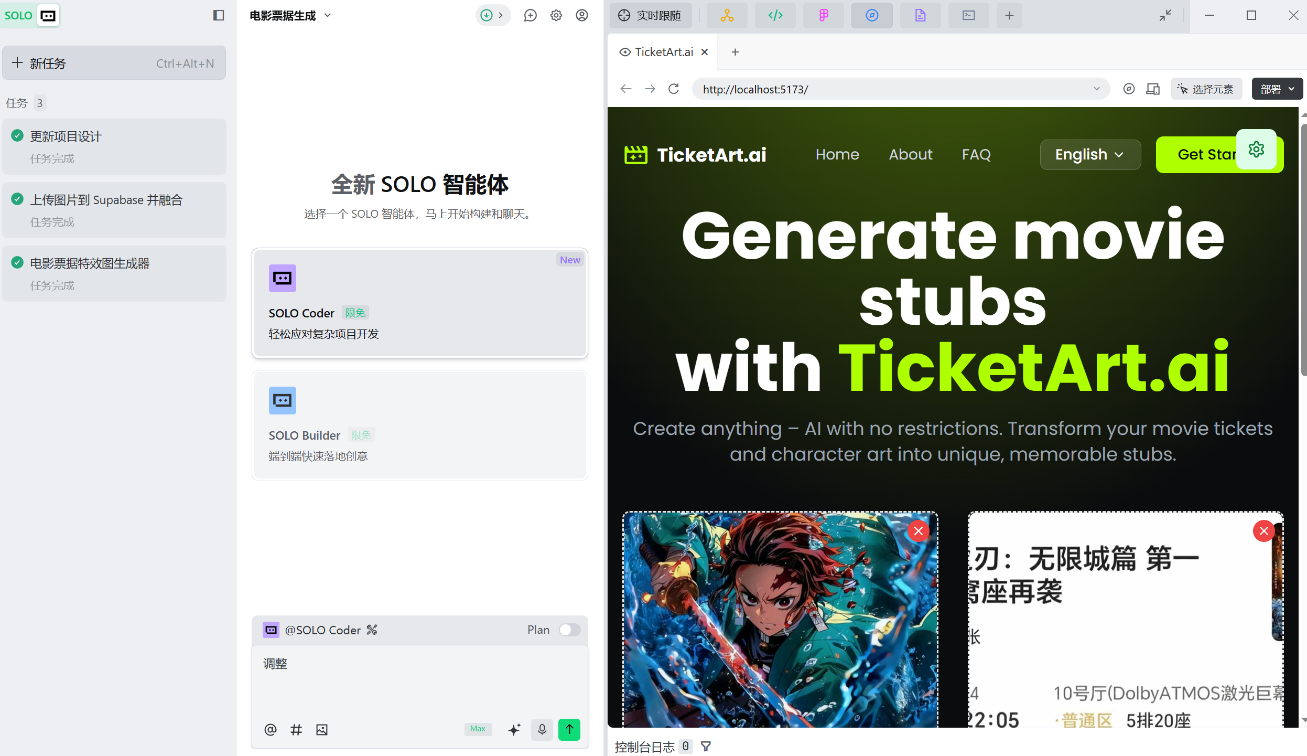Click the microphone voice input icon
This screenshot has height=756, width=1307.
(x=542, y=729)
